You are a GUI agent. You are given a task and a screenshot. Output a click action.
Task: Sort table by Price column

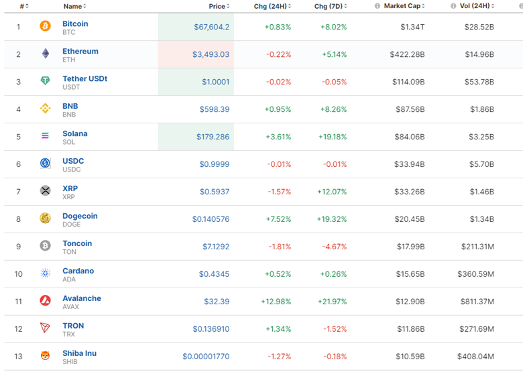[x=219, y=6]
